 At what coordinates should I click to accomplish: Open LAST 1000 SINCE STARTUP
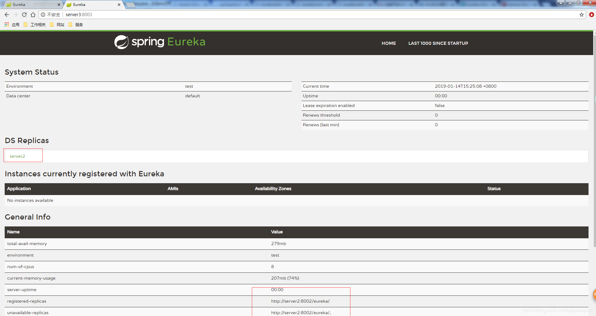tap(438, 43)
